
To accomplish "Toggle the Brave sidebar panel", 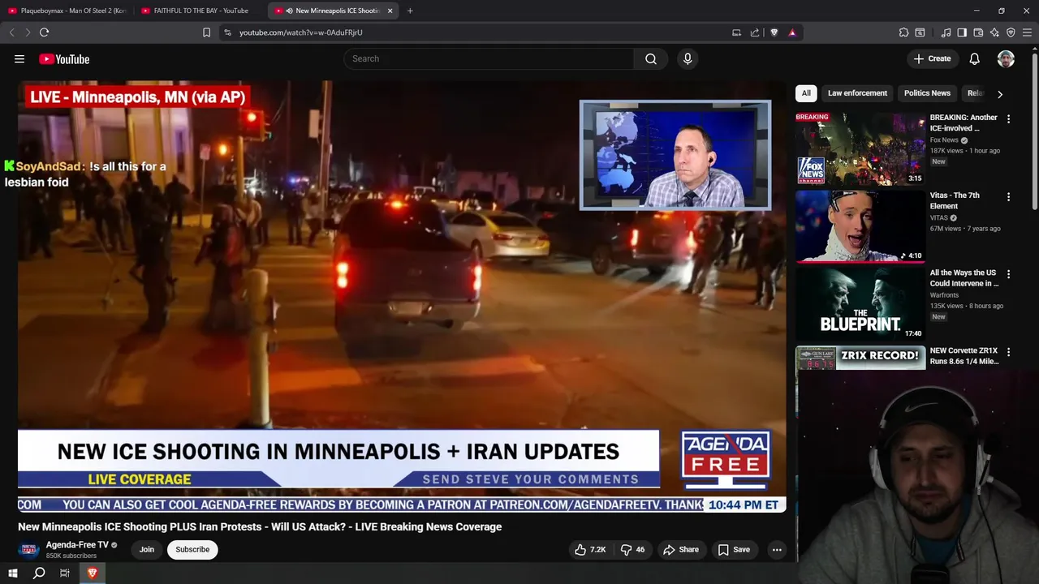I will click(x=962, y=32).
